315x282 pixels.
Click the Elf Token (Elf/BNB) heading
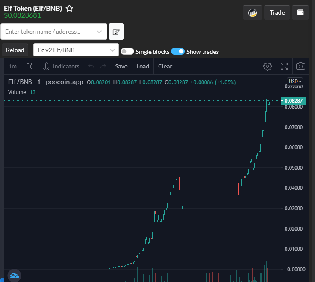[33, 9]
